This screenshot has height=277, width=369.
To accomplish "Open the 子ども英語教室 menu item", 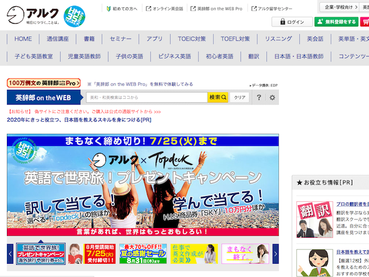I will (x=33, y=57).
